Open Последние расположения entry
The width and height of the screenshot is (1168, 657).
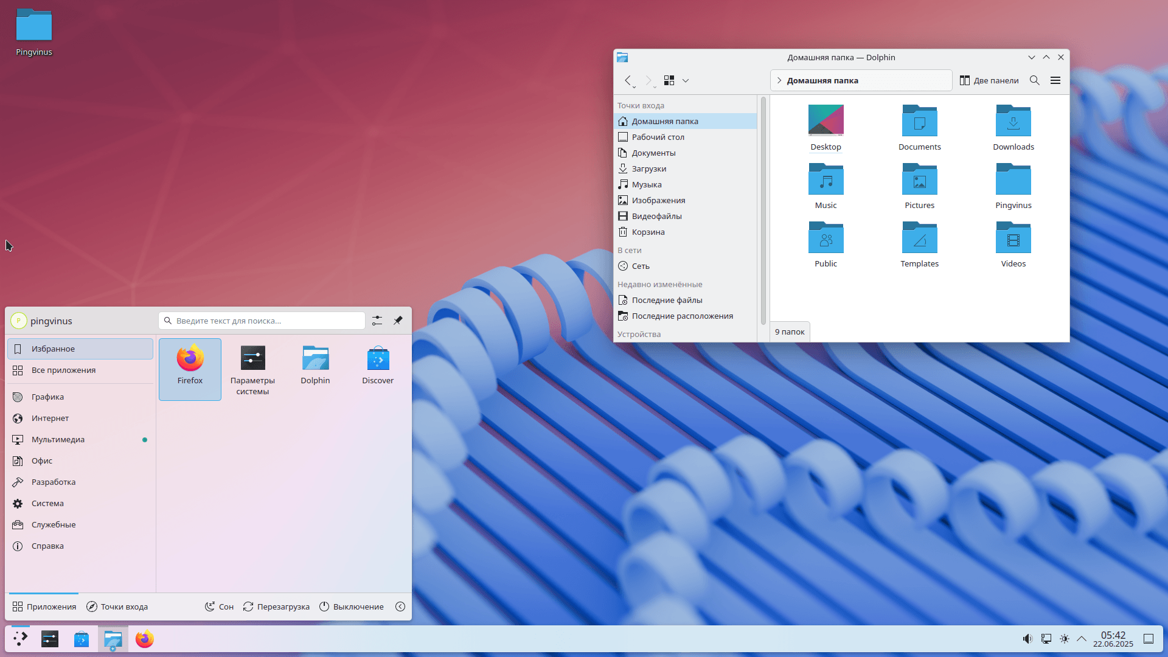pos(686,316)
